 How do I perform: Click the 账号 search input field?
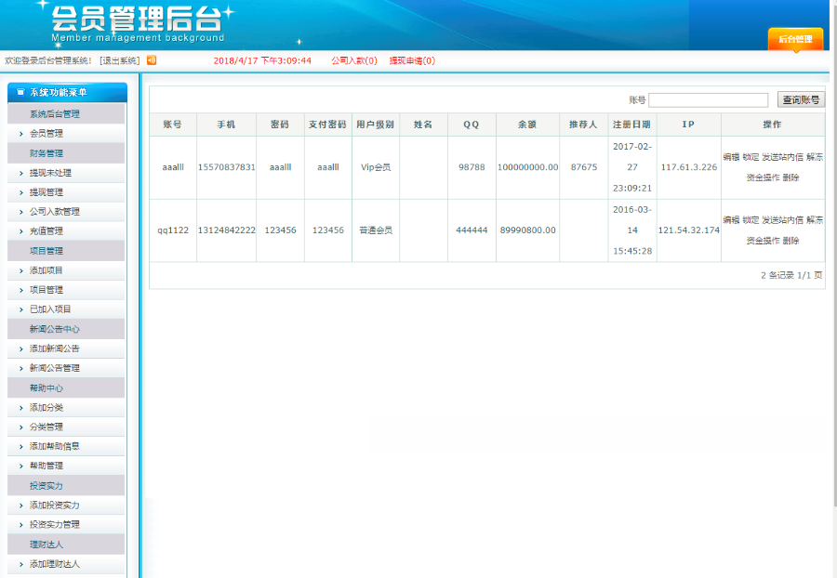[x=708, y=100]
